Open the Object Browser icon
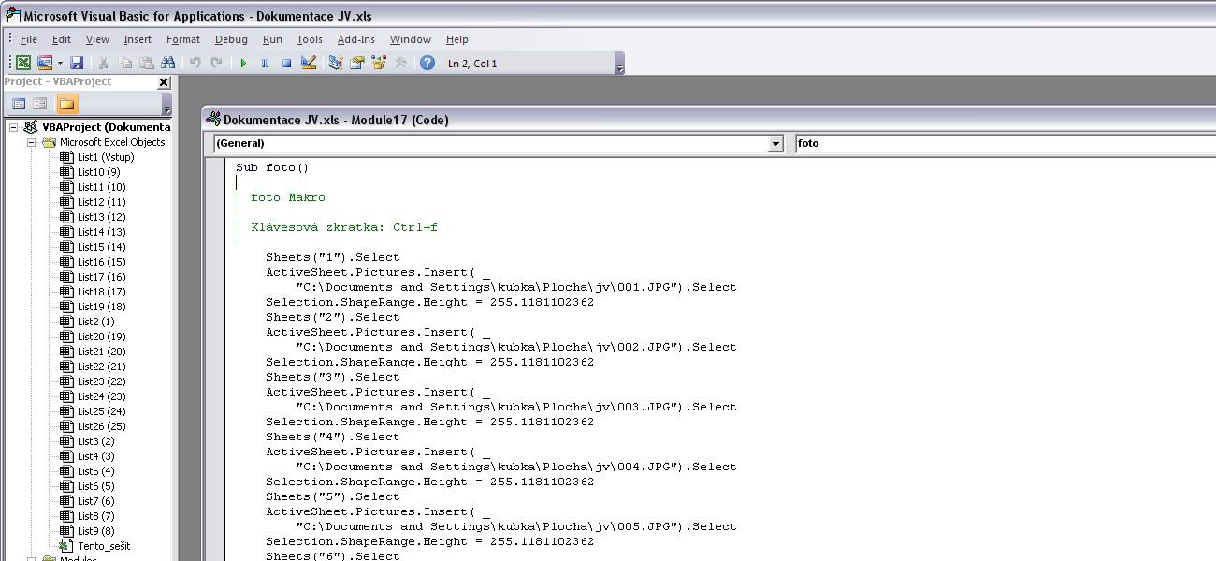 [379, 63]
